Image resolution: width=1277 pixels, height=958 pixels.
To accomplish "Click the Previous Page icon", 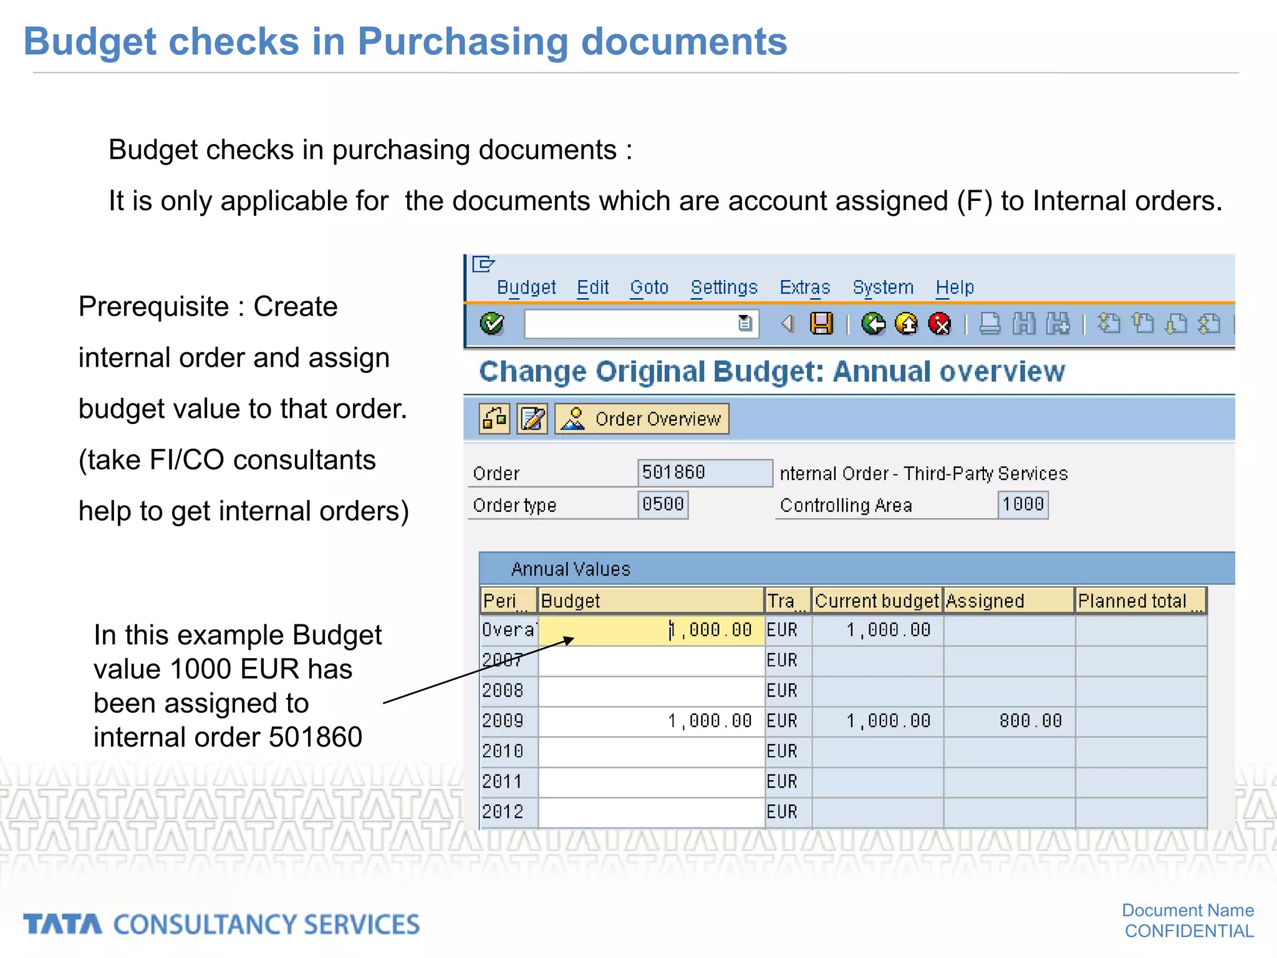I will tap(1142, 324).
